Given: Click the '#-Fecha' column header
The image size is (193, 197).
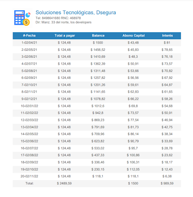Looking at the screenshot, I should pyautogui.click(x=29, y=35).
